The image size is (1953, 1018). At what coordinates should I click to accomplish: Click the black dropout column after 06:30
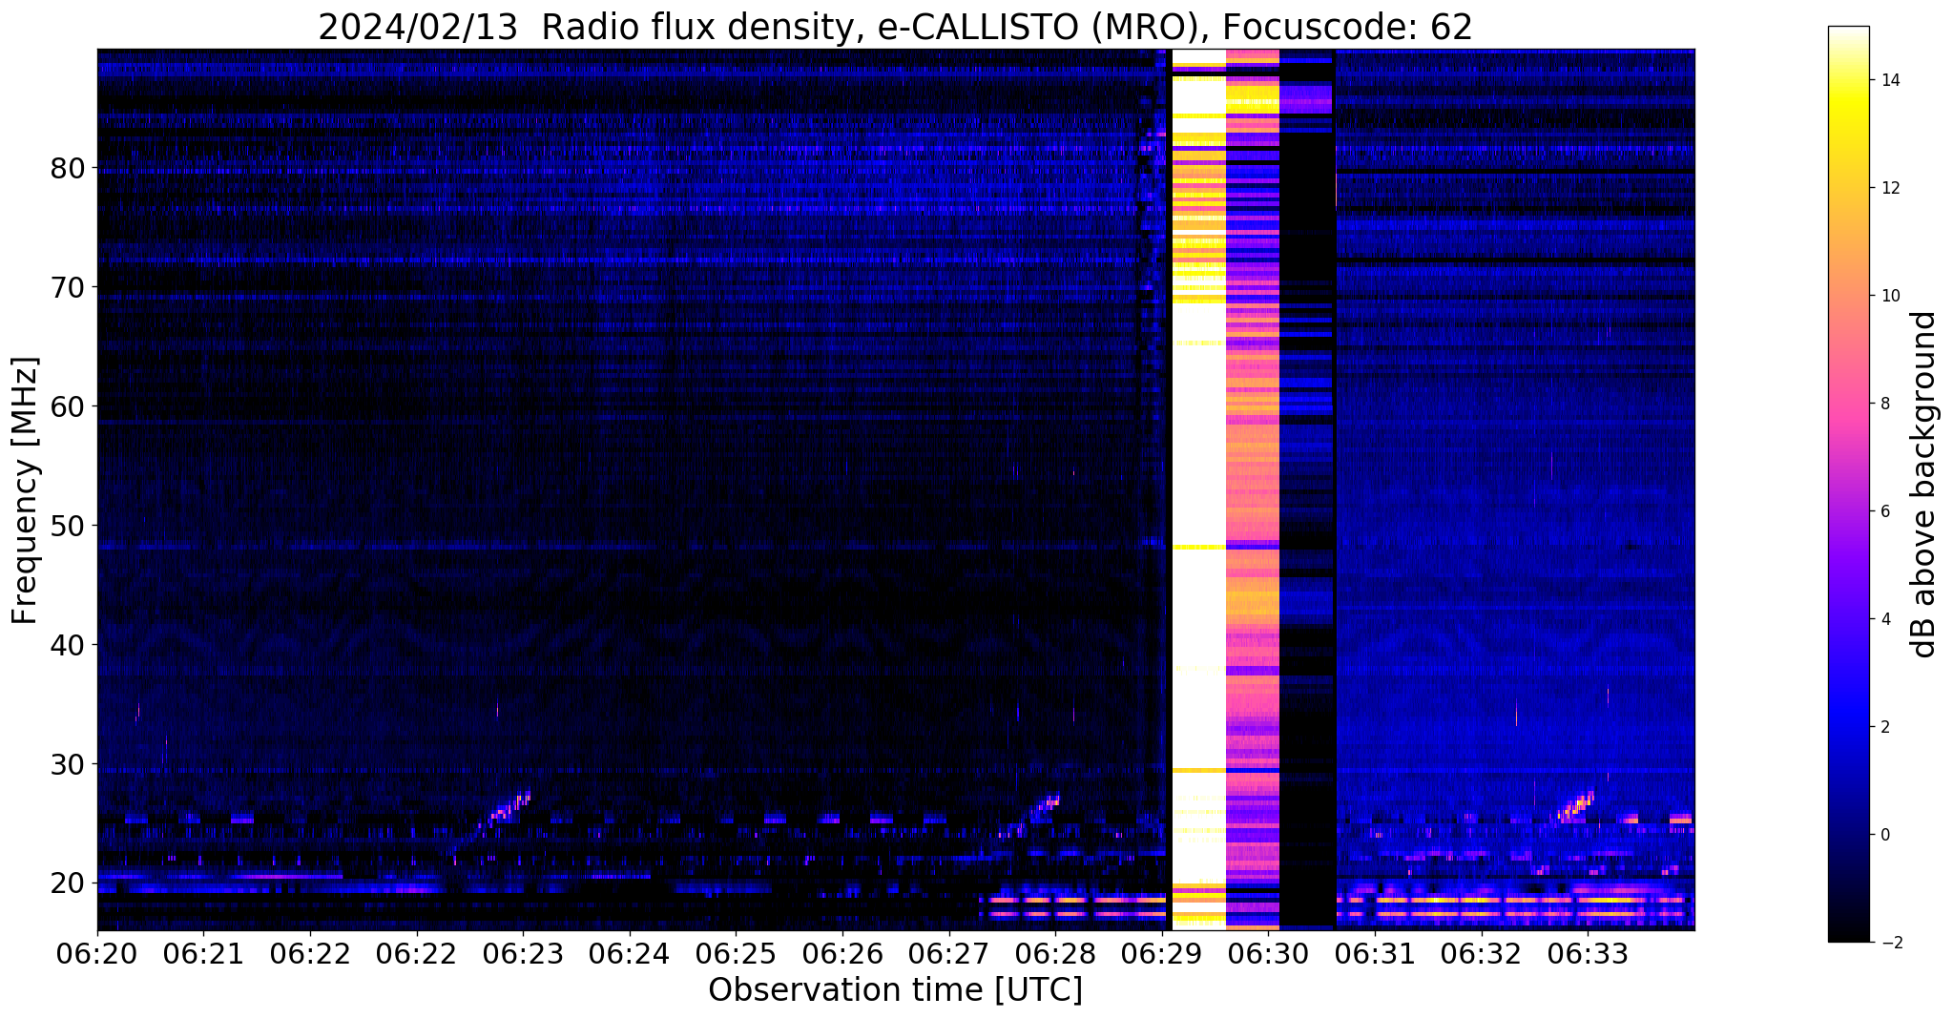pyautogui.click(x=1306, y=488)
